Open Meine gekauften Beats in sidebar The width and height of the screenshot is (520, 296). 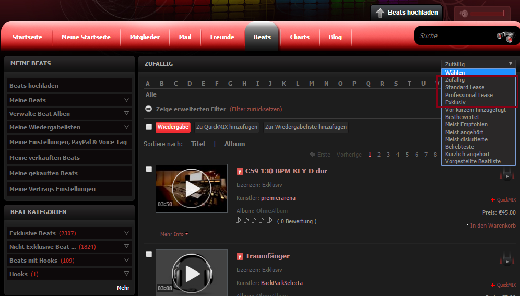pyautogui.click(x=69, y=173)
